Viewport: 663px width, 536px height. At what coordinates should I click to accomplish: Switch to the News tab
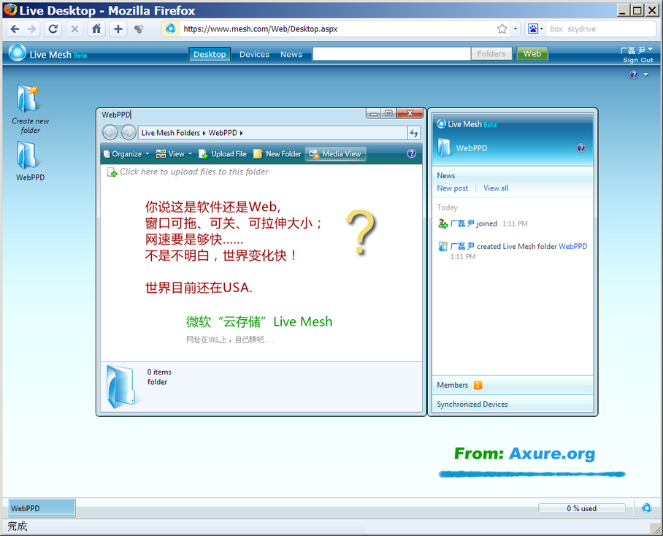tap(291, 54)
